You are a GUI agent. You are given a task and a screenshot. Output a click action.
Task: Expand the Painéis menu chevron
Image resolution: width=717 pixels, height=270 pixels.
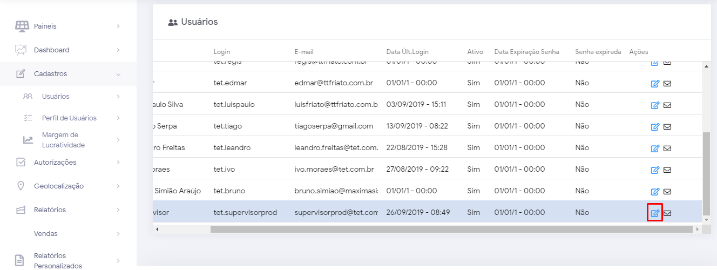pyautogui.click(x=118, y=26)
